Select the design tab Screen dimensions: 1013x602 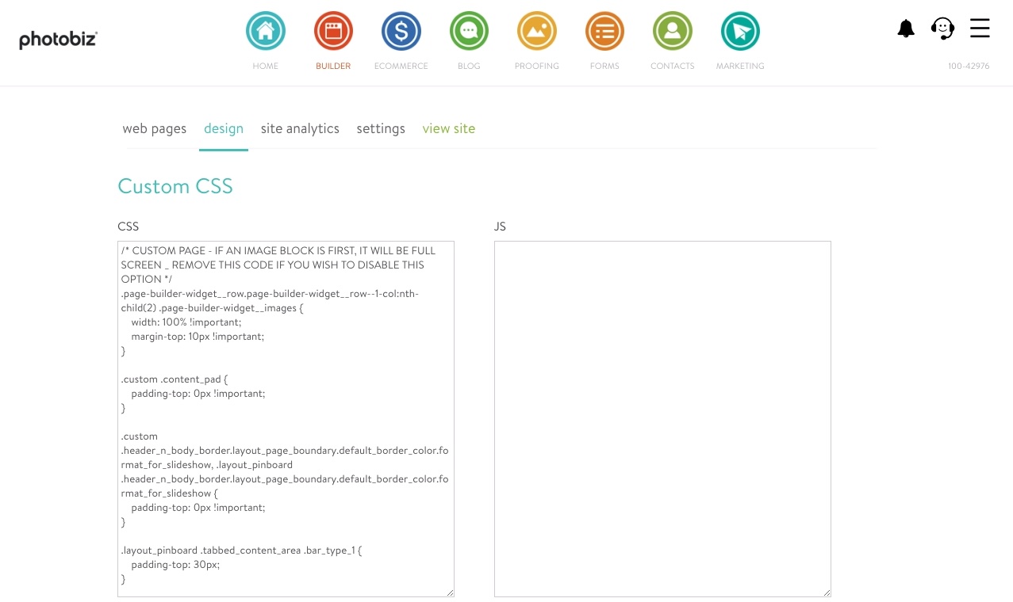[224, 128]
